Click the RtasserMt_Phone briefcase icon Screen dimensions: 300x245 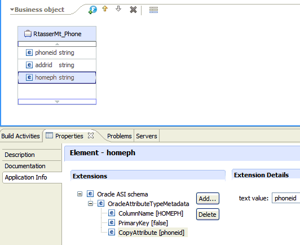28,34
